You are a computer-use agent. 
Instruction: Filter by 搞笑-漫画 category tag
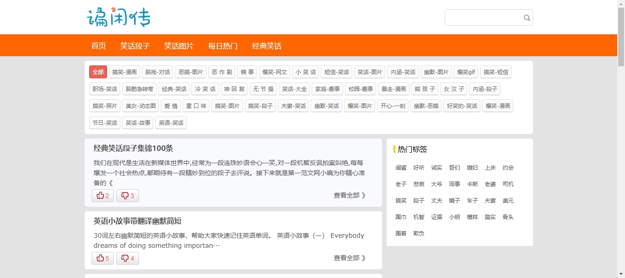click(124, 72)
